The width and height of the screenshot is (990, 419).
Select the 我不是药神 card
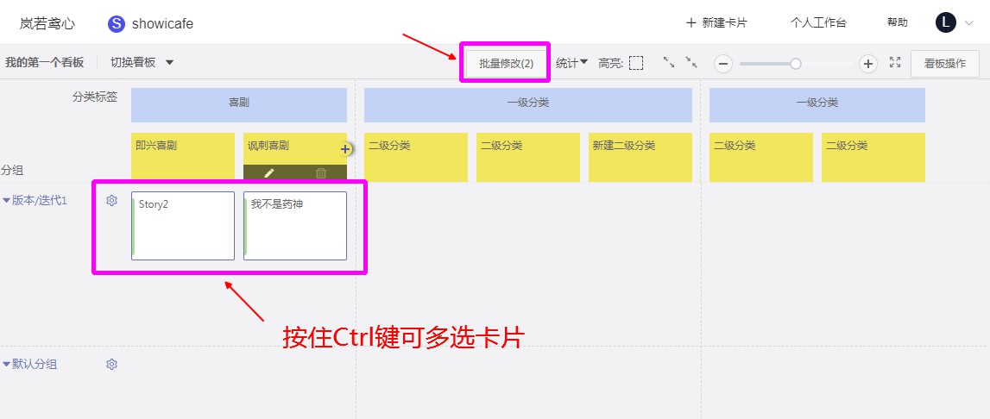pos(295,226)
